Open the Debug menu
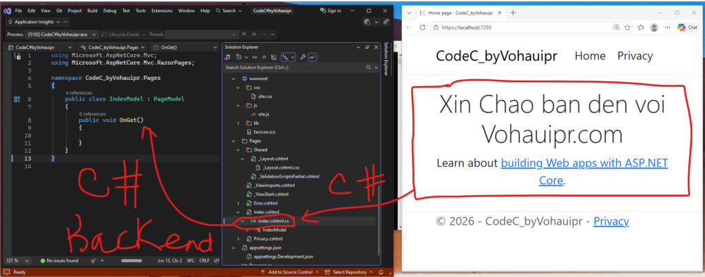This screenshot has height=277, width=705. [109, 11]
